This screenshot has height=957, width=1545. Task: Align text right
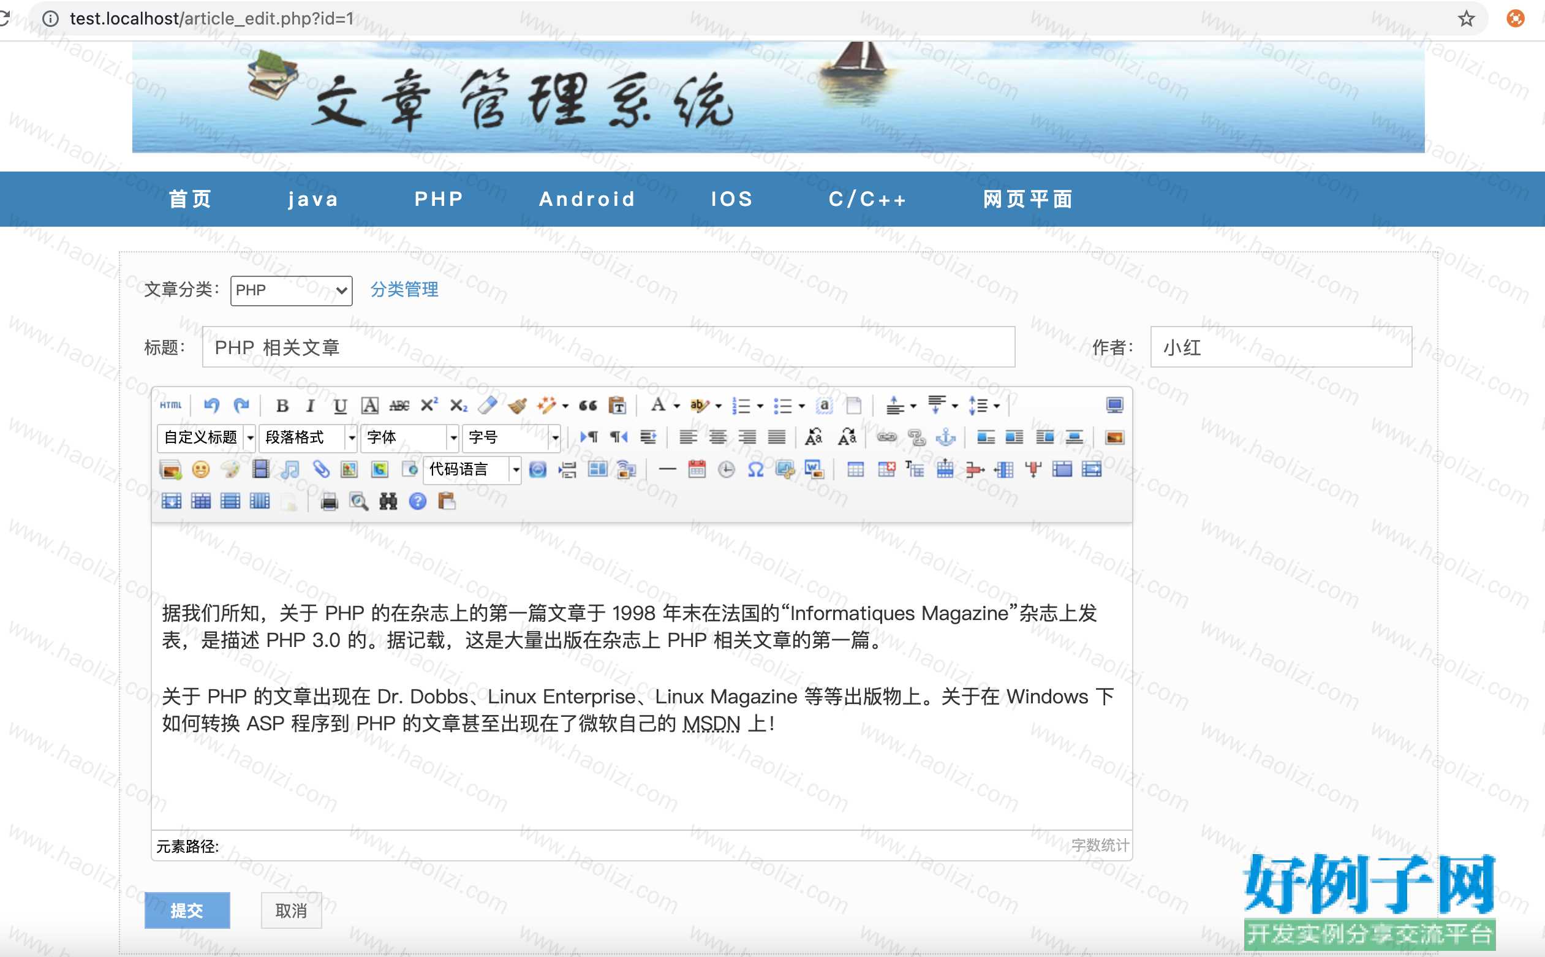click(x=747, y=437)
